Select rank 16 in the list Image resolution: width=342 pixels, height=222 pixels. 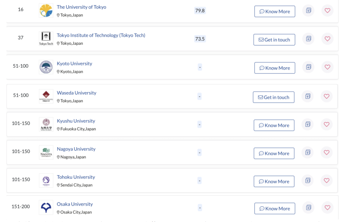21,9
